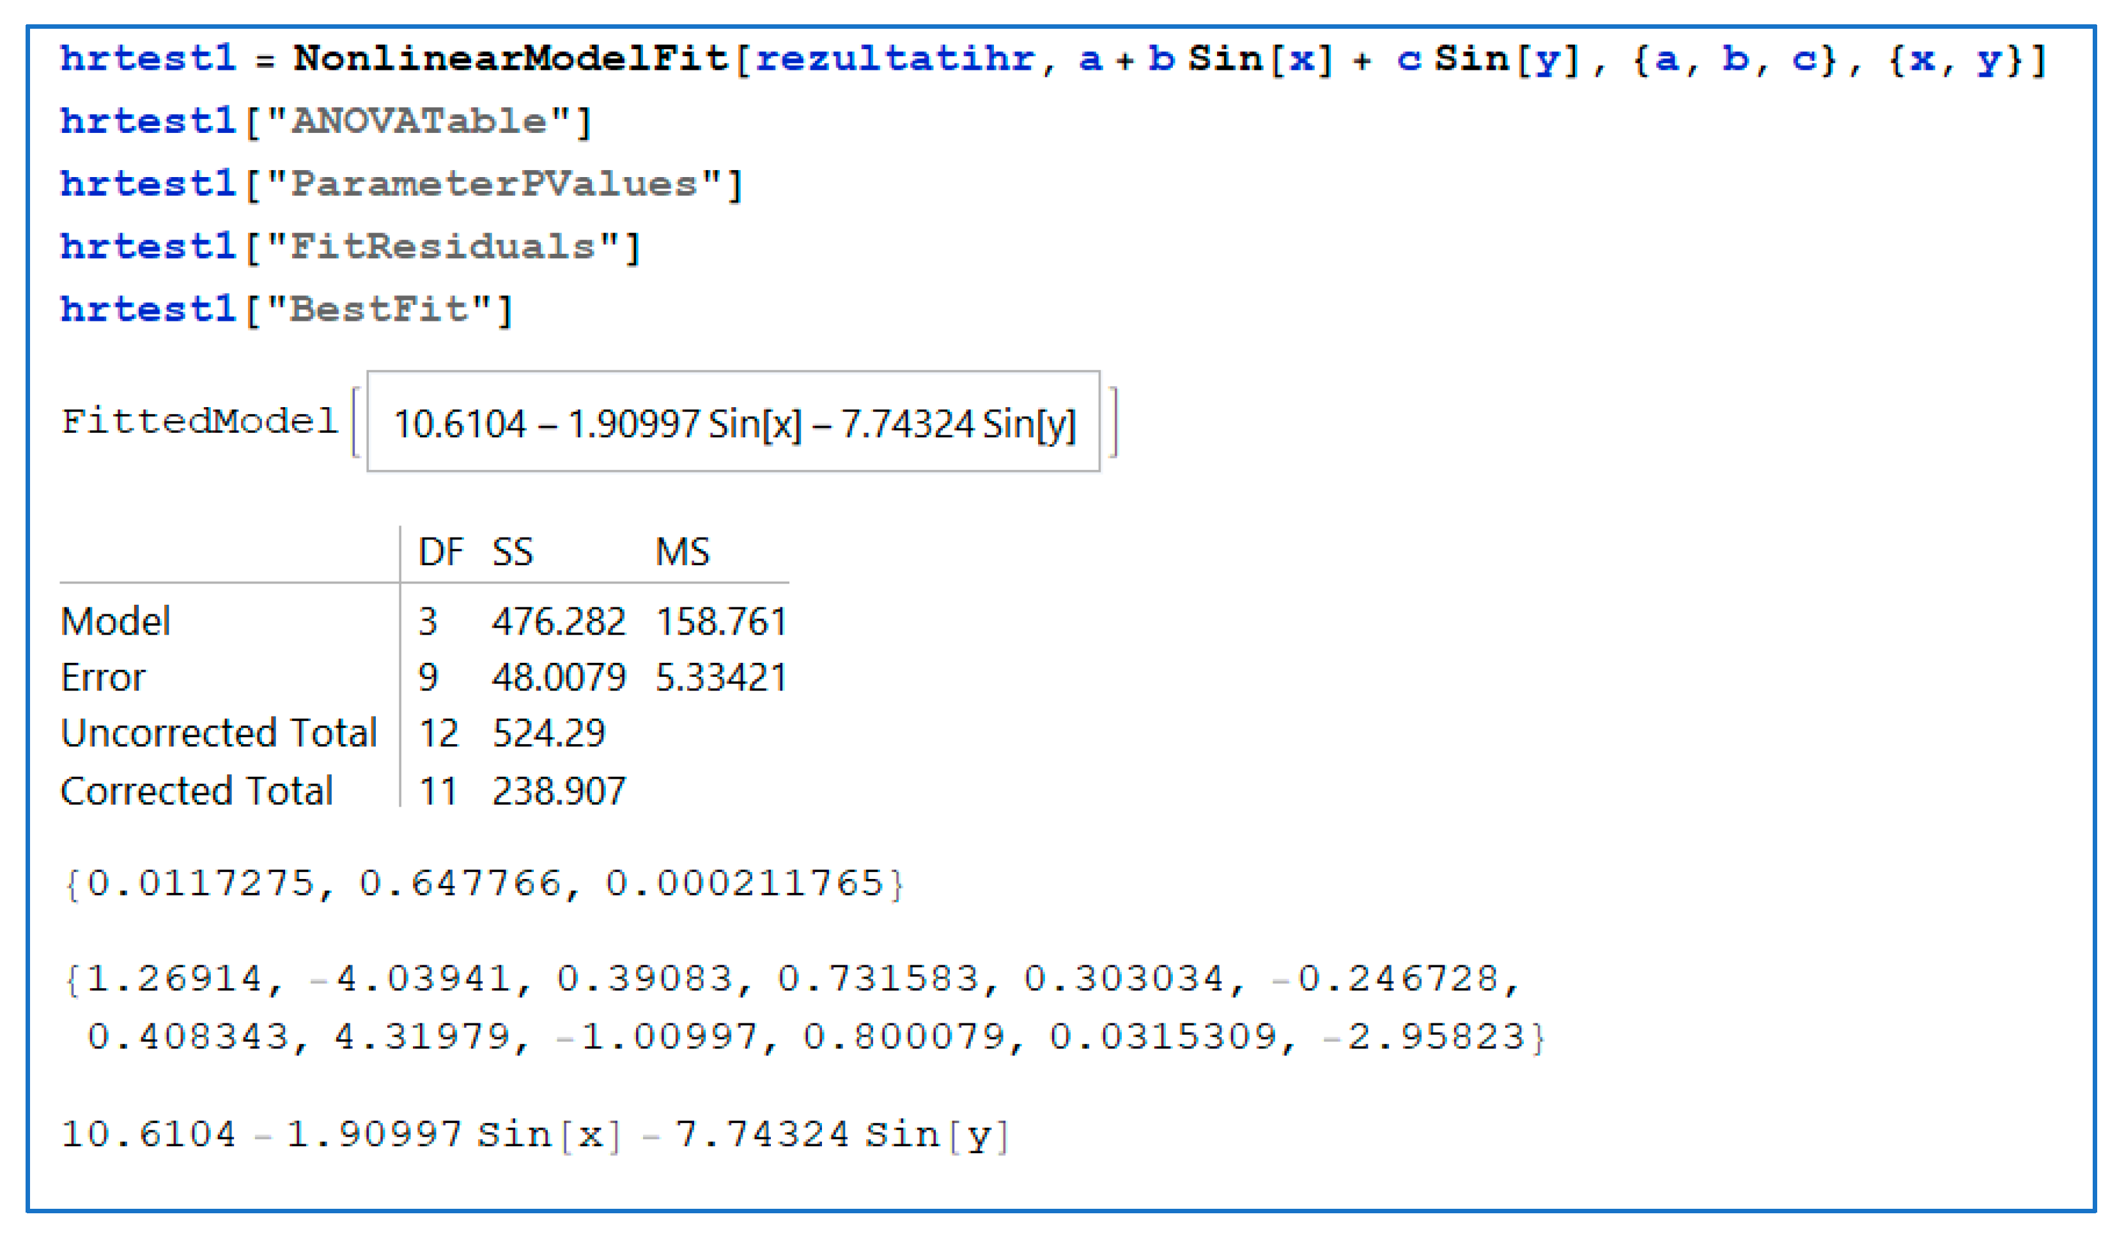
Task: Click the Uncorrected Total row label
Action: [219, 733]
